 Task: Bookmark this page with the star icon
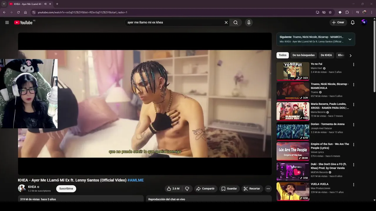coord(330,12)
